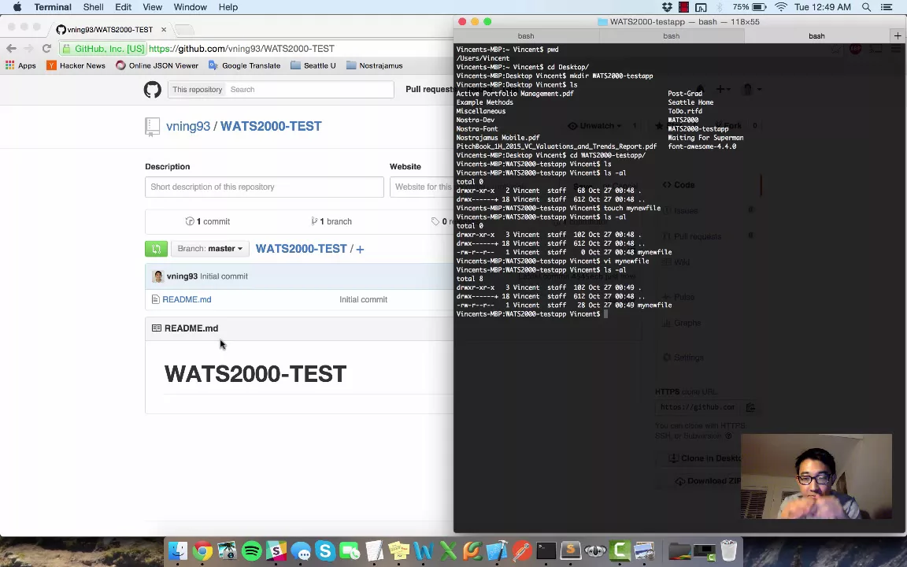Screen dimensions: 907x567
Task: Click the battery status indicator
Action: tap(750, 7)
